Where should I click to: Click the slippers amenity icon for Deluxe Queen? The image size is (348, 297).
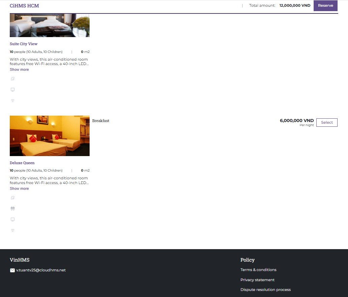[13, 208]
